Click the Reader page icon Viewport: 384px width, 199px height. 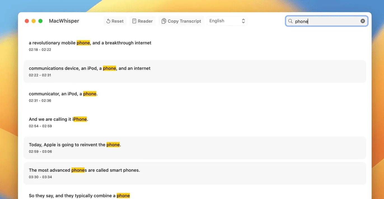tap(134, 21)
